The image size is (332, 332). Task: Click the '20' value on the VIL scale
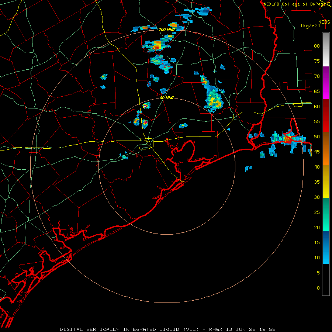(317, 227)
